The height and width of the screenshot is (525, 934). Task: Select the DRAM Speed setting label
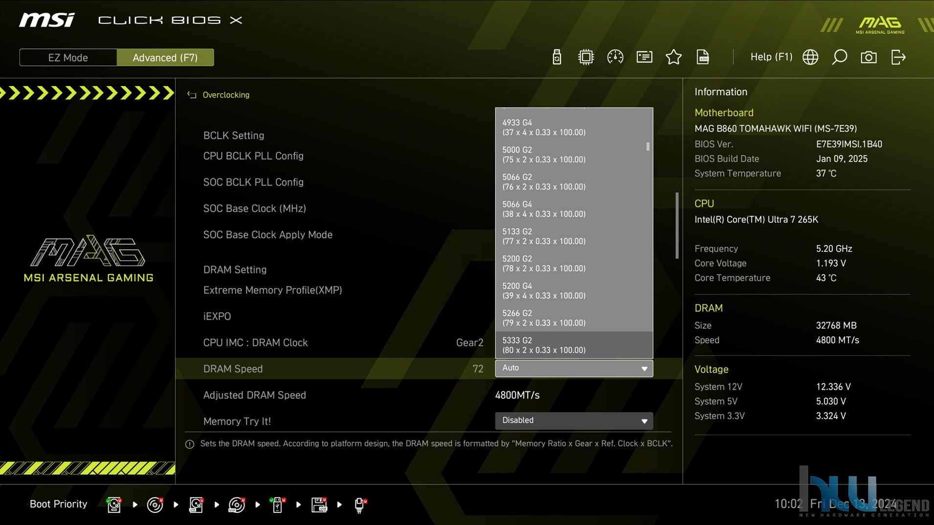[x=233, y=369]
